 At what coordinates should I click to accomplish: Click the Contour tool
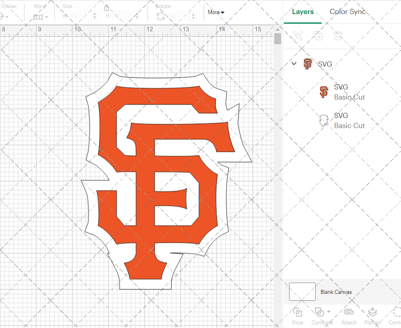395,316
